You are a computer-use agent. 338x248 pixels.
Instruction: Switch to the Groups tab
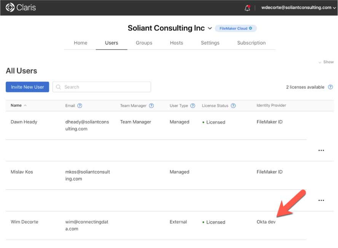tap(144, 43)
